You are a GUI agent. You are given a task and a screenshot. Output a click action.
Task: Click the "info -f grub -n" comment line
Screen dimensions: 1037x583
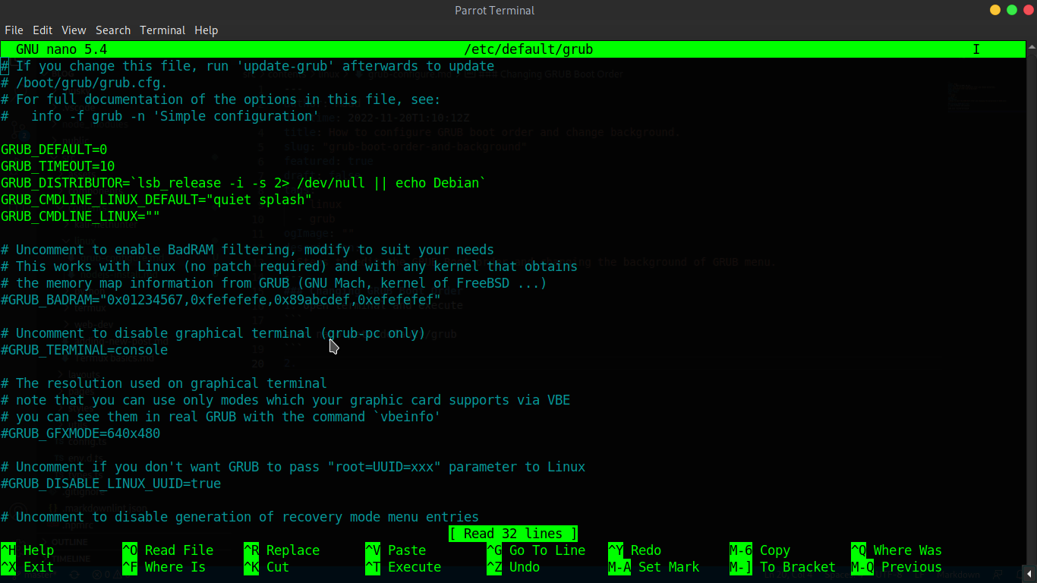(160, 116)
